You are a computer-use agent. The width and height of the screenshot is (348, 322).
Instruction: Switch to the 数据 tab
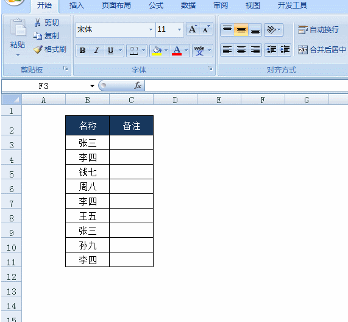(188, 5)
